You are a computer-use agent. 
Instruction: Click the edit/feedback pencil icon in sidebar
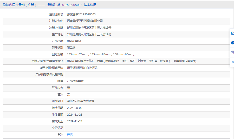(232, 33)
